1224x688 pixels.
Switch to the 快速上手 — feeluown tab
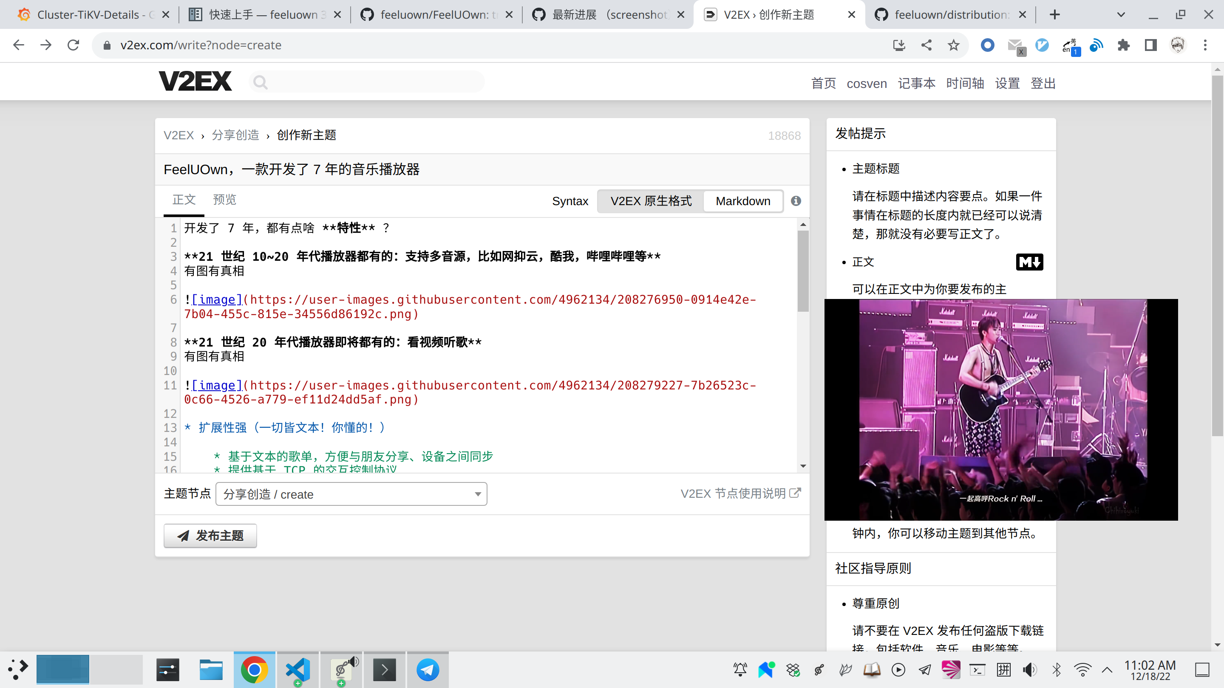(265, 15)
